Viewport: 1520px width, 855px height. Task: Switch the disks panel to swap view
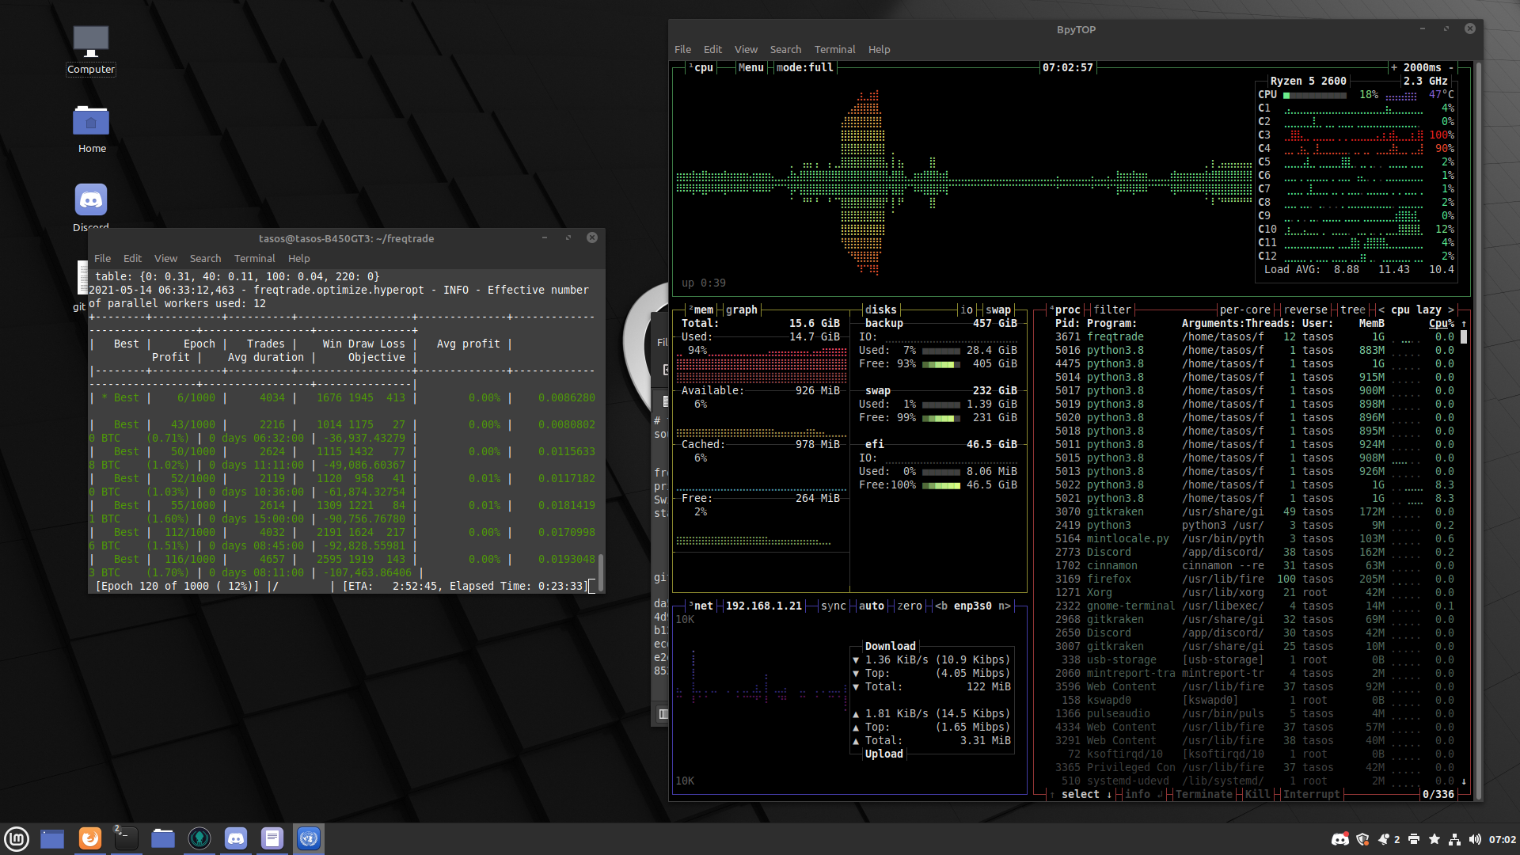998,310
